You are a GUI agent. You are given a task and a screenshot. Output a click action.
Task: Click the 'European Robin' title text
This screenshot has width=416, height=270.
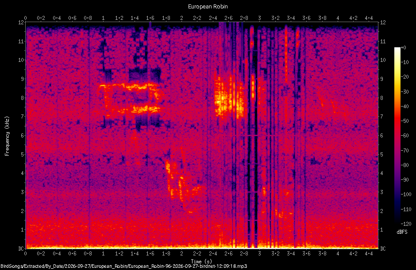pyautogui.click(x=208, y=7)
